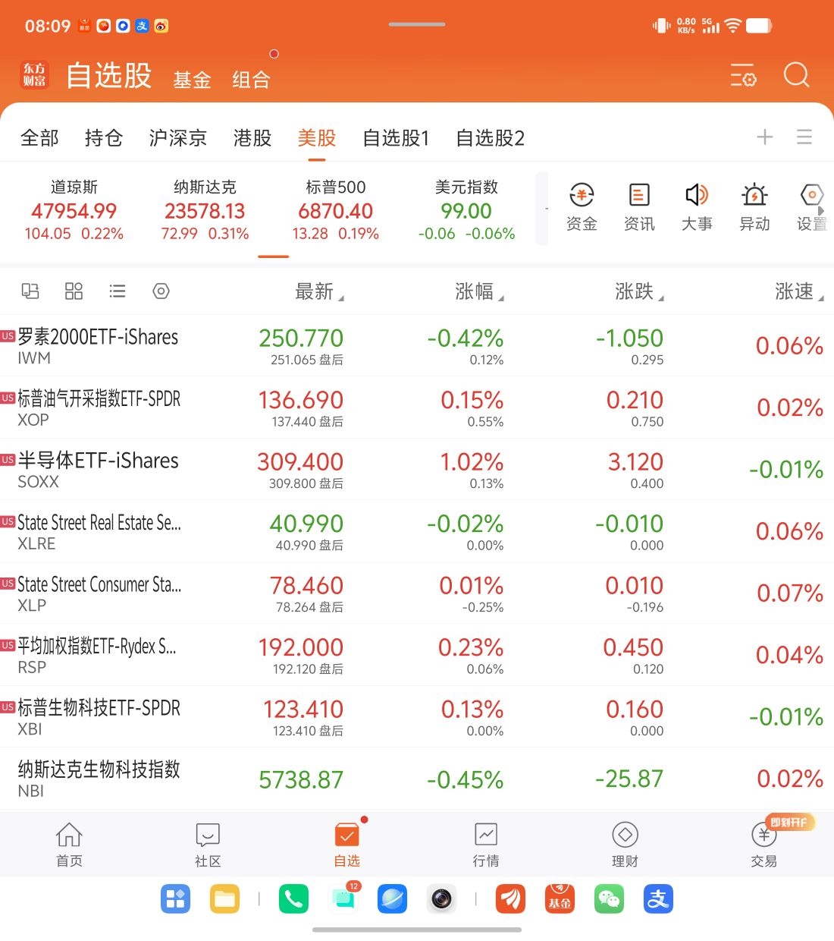Select 自选股1 tab
Screen dimensions: 834x941
click(x=396, y=137)
